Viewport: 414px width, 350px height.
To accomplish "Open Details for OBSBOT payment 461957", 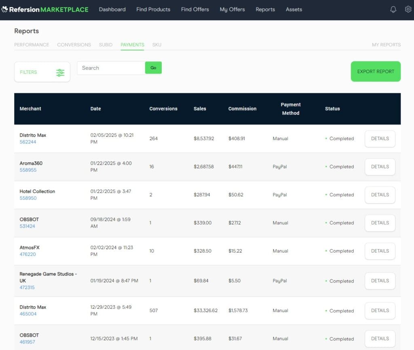I will tap(380, 339).
